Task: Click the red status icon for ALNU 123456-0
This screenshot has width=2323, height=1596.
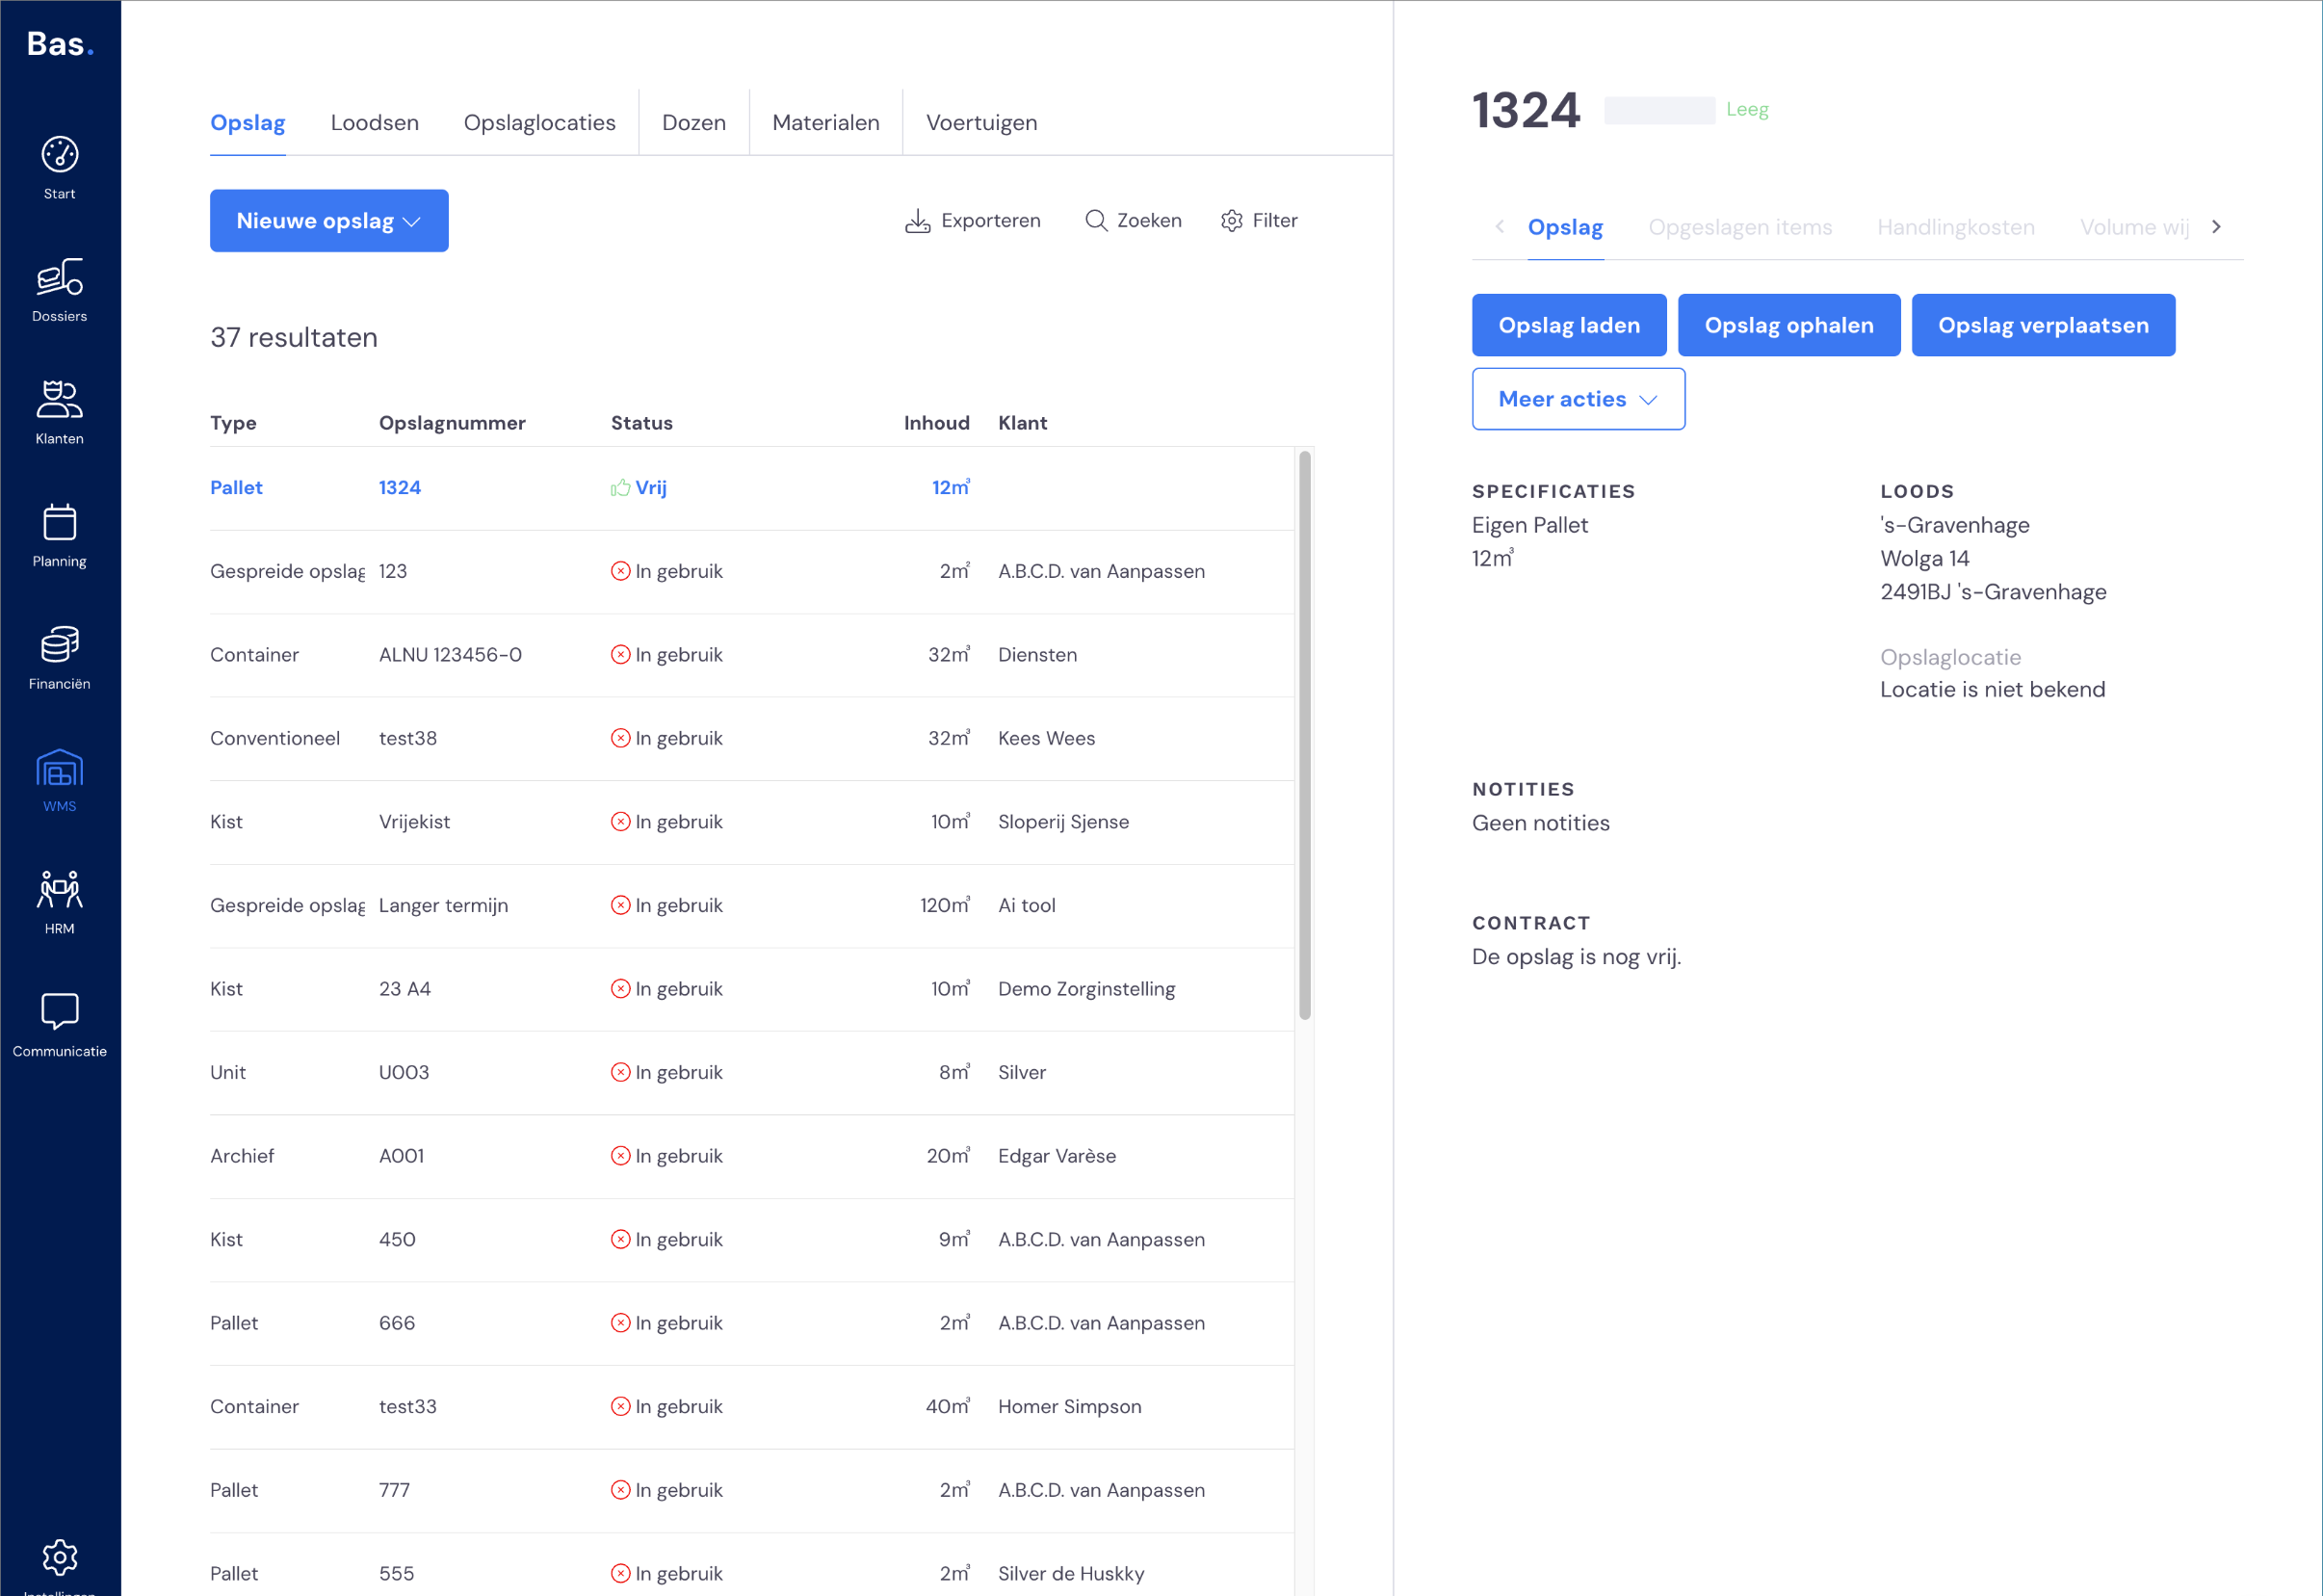Action: (620, 655)
